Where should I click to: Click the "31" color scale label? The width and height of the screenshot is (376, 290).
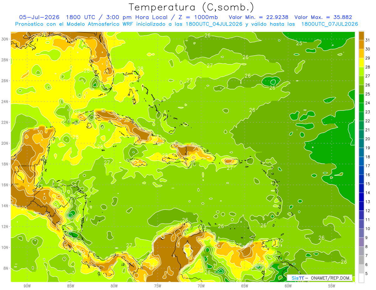point(368,40)
